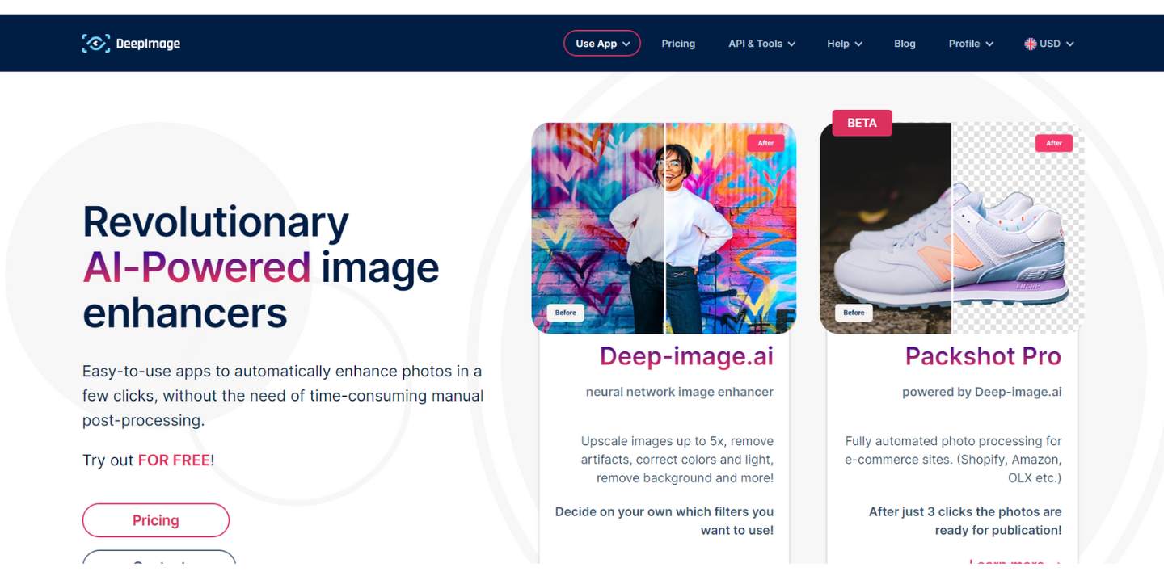Click the Packshot Pro card title
This screenshot has height=576, width=1164.
pyautogui.click(x=983, y=356)
